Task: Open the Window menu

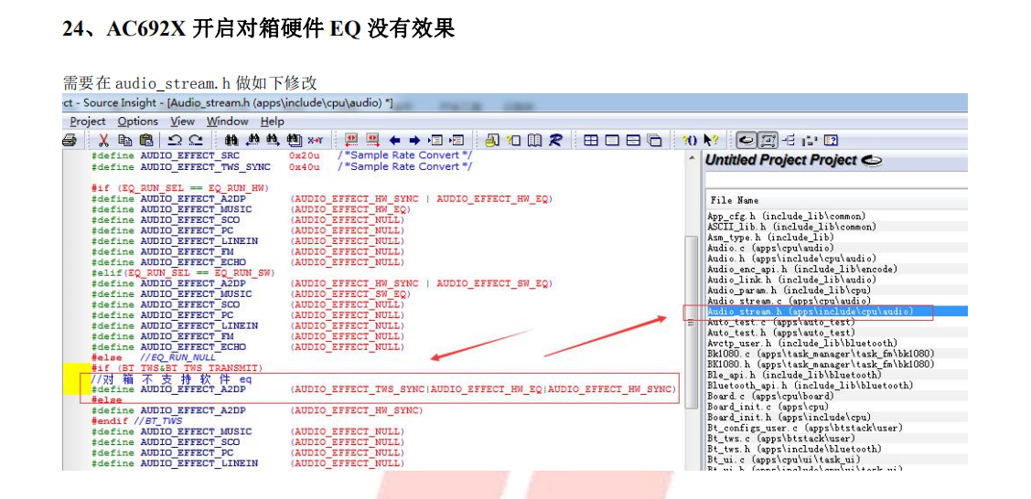Action: 228,122
